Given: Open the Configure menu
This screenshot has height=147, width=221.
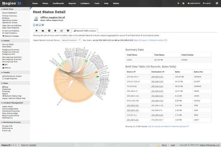Looking at the screenshot, I should pos(85,3).
